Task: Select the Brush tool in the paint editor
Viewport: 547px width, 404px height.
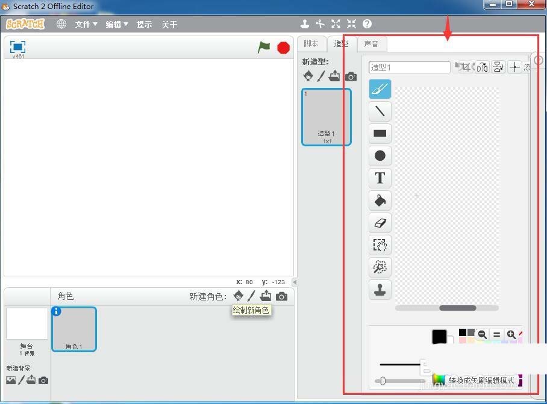Action: 380,89
